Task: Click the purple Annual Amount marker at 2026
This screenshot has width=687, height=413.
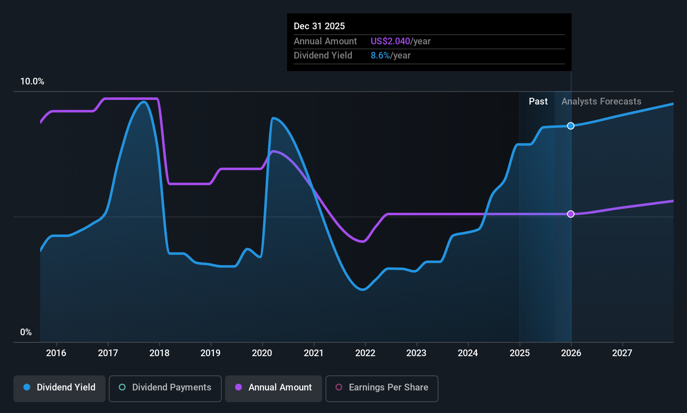Action: [x=571, y=214]
